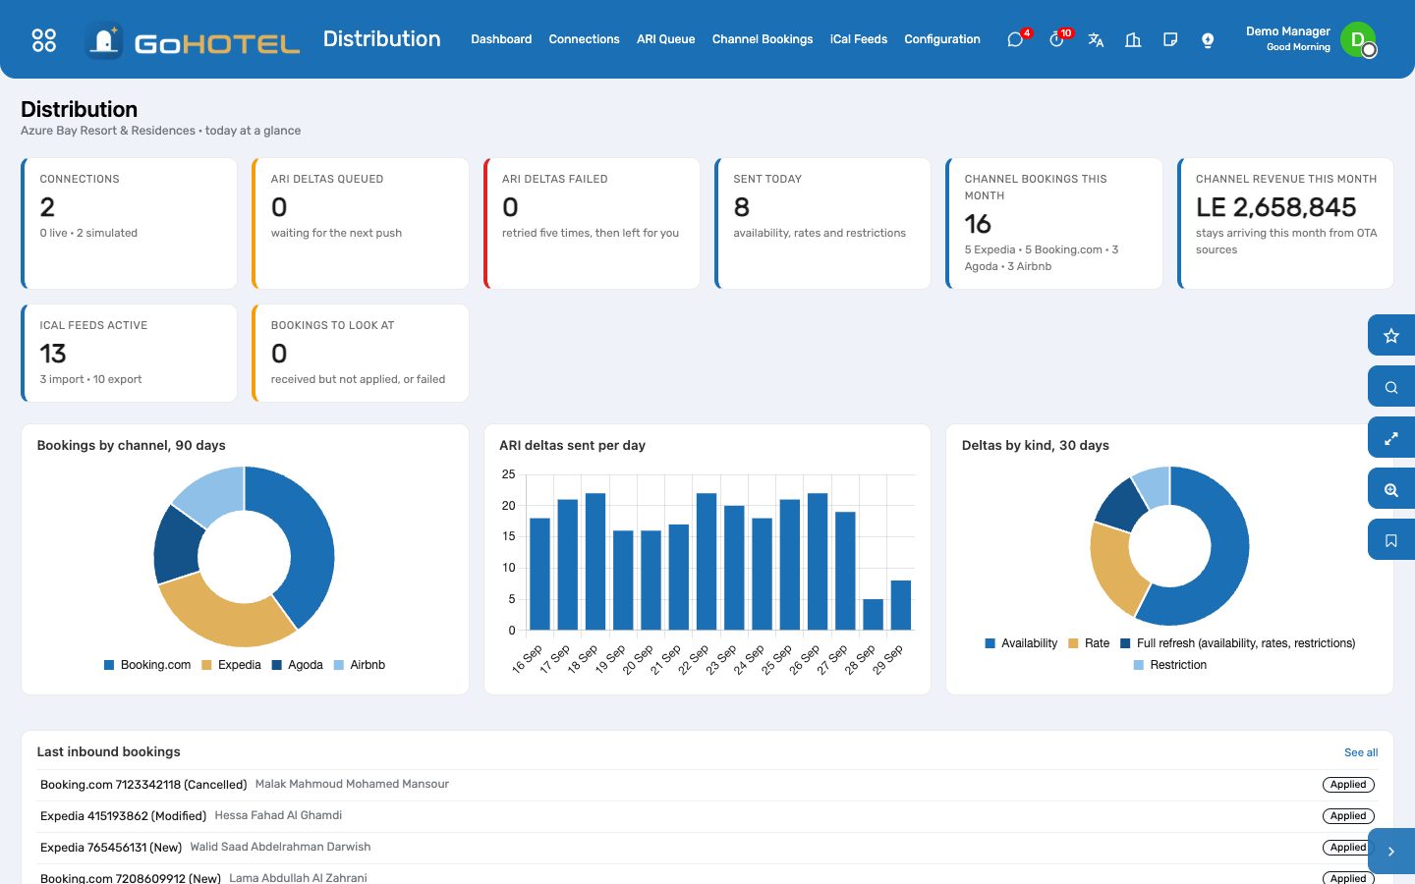Image resolution: width=1415 pixels, height=884 pixels.
Task: Click the magnifier search side button
Action: tap(1391, 387)
